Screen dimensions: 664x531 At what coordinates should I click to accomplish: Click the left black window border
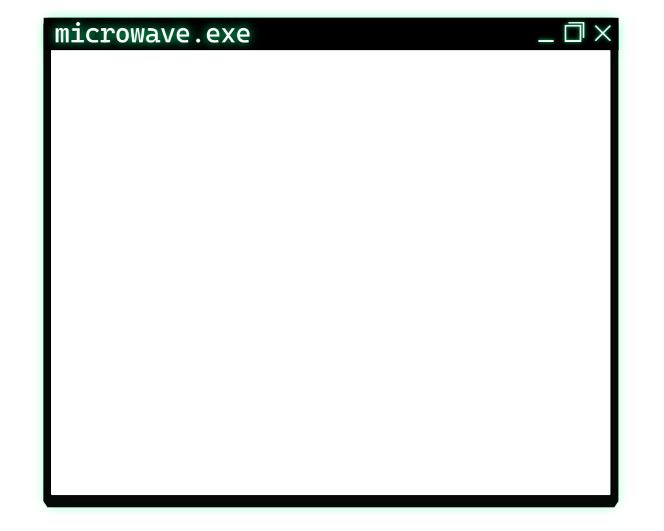click(47, 272)
